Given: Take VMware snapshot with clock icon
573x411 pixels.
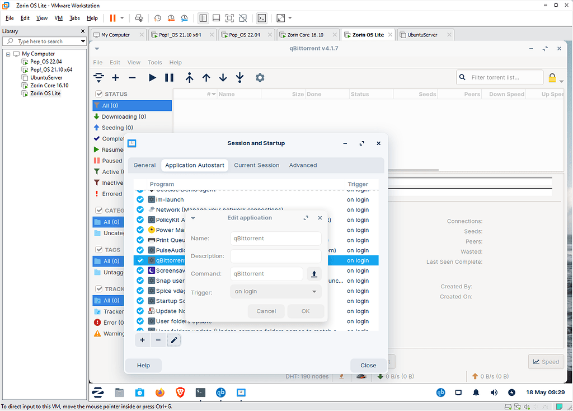Looking at the screenshot, I should point(157,18).
